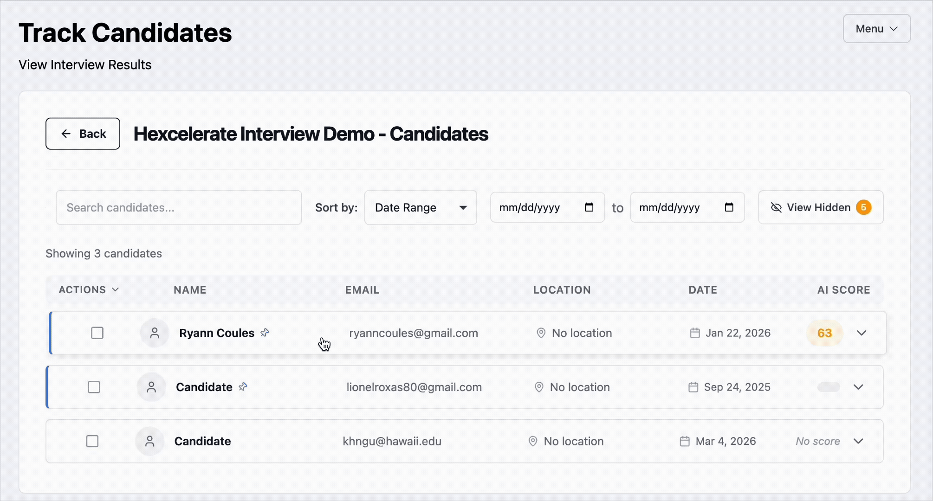Click the AI score badge showing 63

point(824,333)
